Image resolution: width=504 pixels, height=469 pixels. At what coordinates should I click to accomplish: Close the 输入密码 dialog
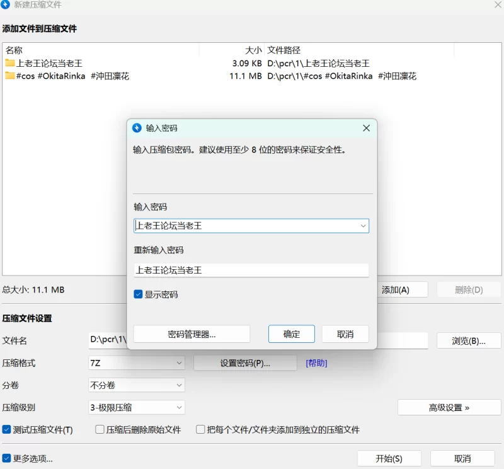click(366, 128)
